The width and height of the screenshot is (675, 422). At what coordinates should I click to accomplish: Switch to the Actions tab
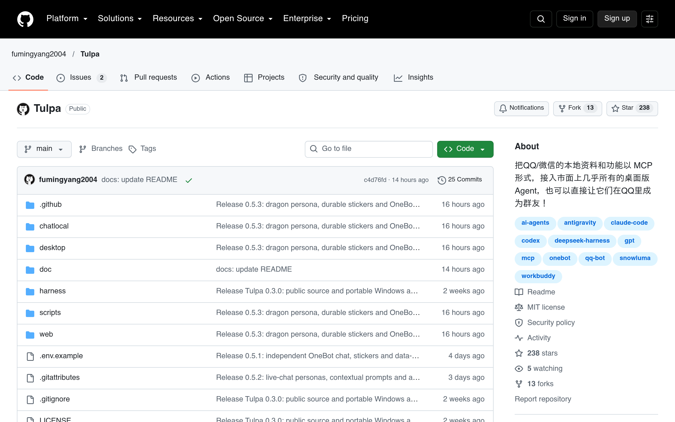click(211, 78)
